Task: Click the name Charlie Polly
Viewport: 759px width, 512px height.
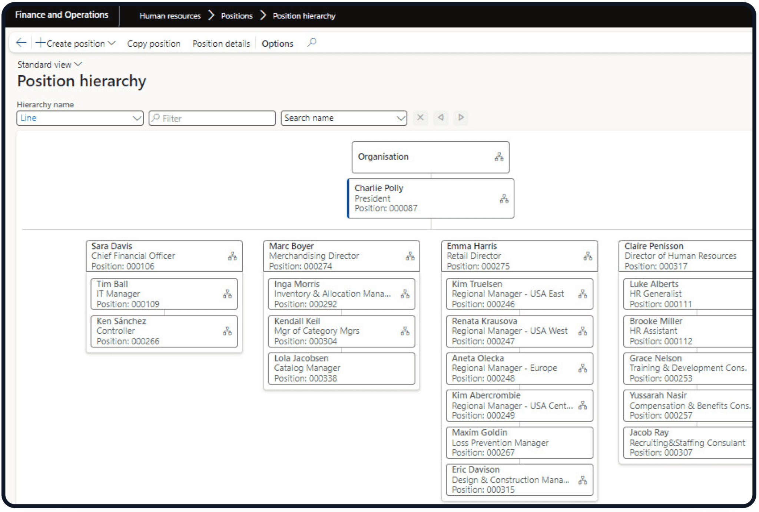Action: [379, 188]
